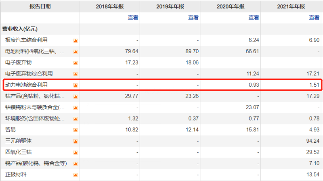Click chart icon for 环境服务 row
This screenshot has height=181, width=323.
click(75, 119)
